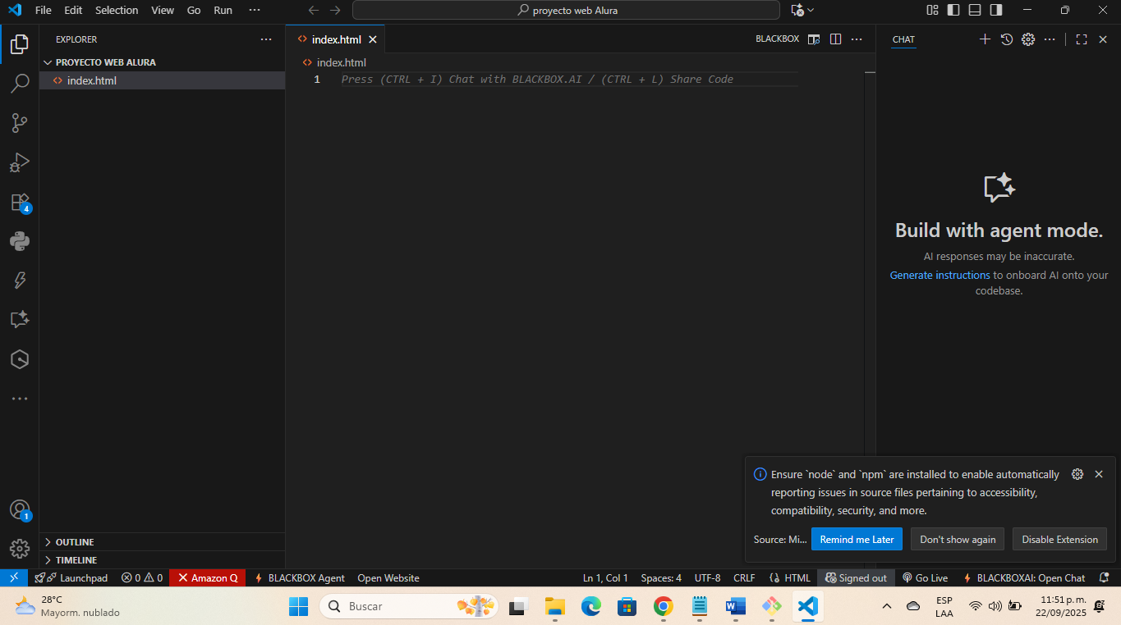This screenshot has height=625, width=1121.
Task: Open the Extensions view
Action: pyautogui.click(x=20, y=202)
